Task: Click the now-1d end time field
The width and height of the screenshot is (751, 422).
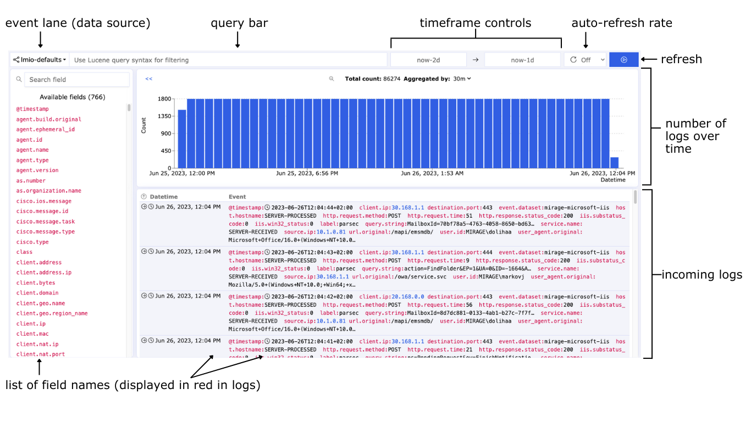Action: tap(522, 60)
